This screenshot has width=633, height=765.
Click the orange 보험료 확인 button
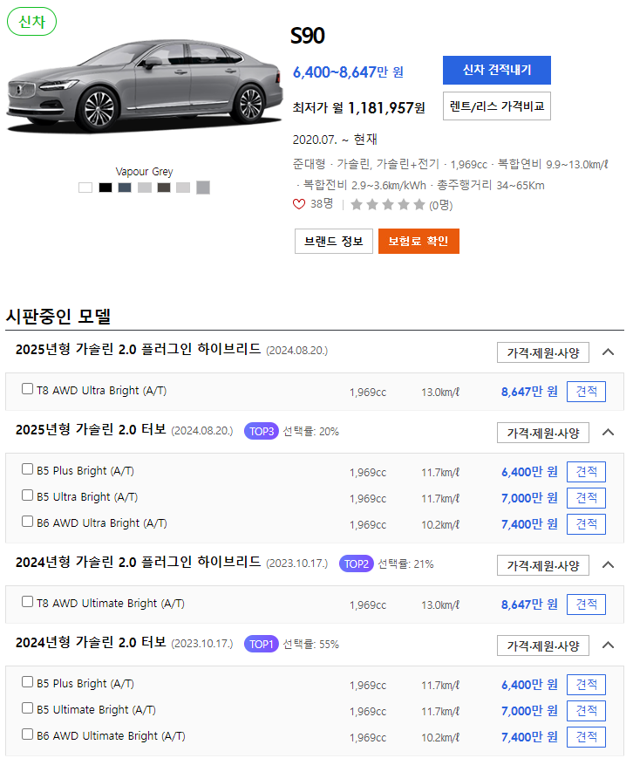pos(419,241)
